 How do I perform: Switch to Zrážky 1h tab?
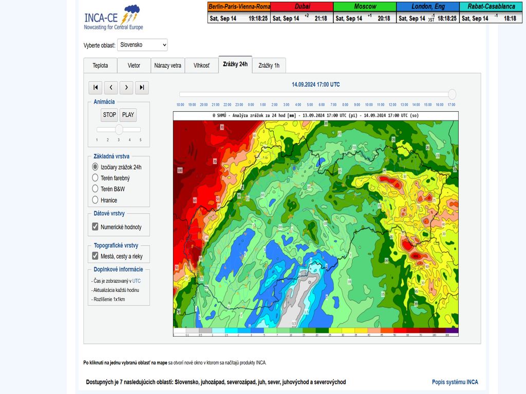click(269, 66)
